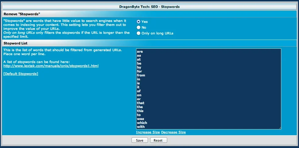Screen dimensions: 299x148
Task: Click the word 'to' in stopword list
Action: (139, 115)
